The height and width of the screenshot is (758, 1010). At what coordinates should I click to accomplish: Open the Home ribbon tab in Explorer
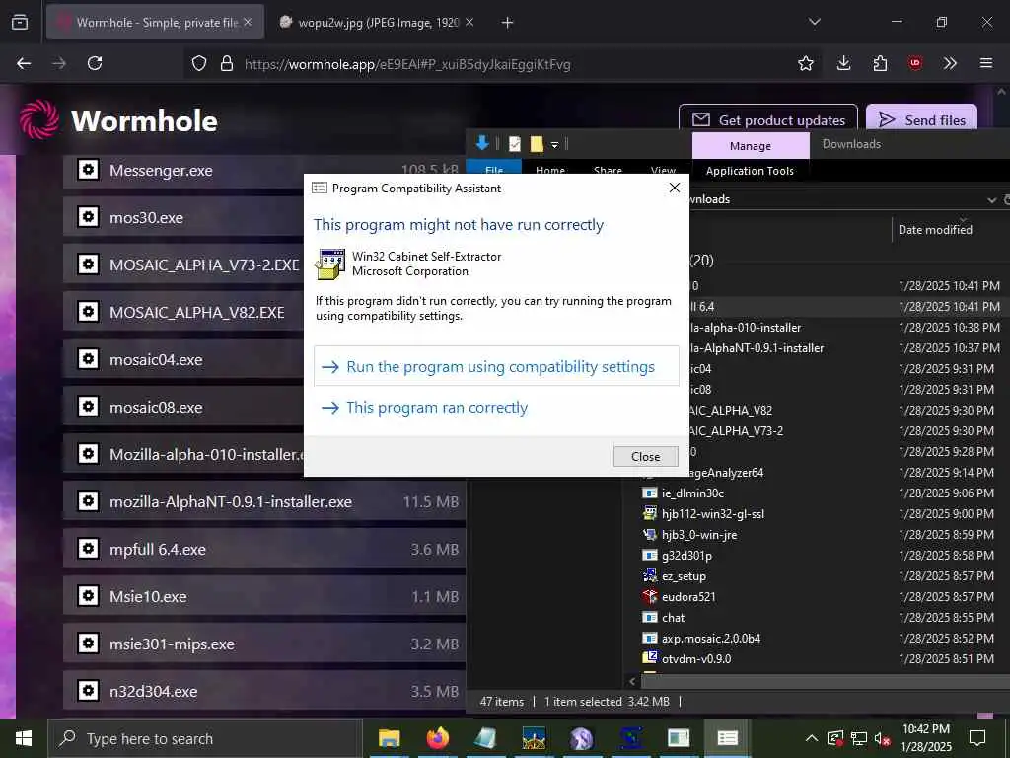(550, 169)
